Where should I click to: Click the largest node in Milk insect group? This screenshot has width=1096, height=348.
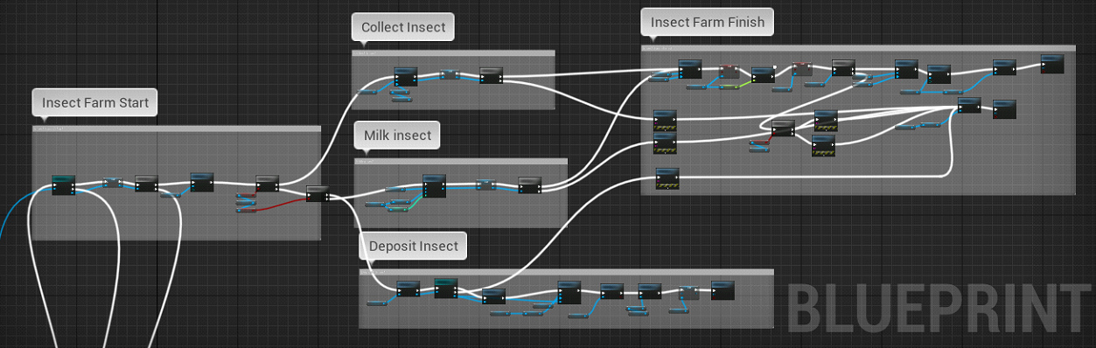pos(435,186)
